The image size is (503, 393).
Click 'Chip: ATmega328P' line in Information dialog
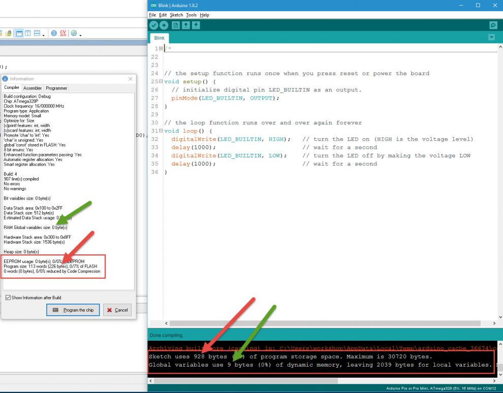point(21,101)
